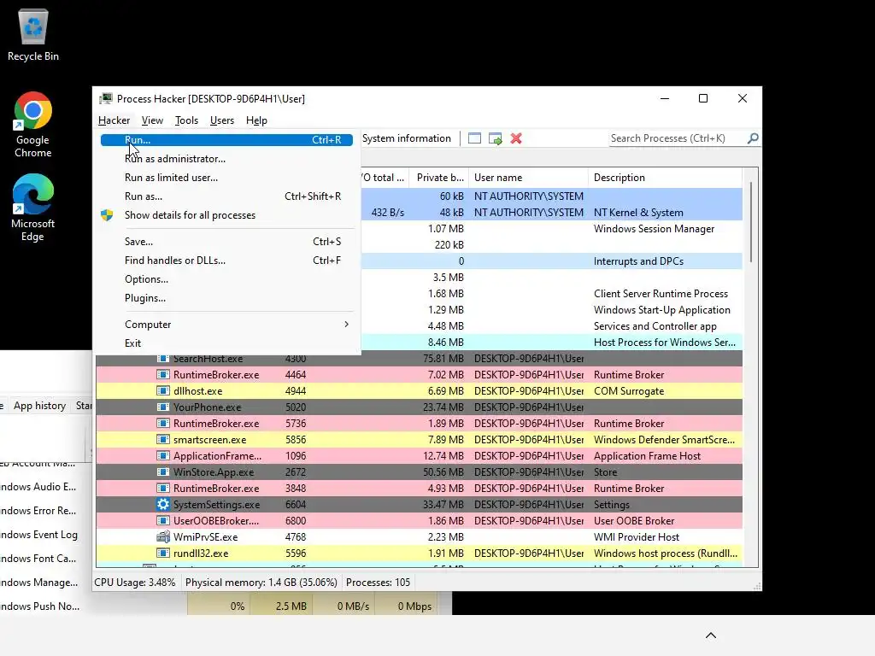
Task: Choose Run as administrator... menu entry
Action: tap(226, 159)
